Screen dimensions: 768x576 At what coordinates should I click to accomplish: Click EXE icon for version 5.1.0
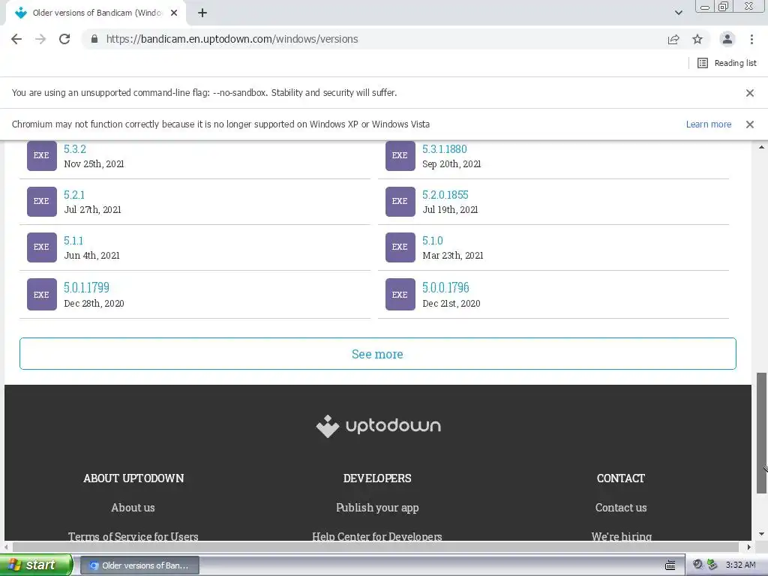pos(400,247)
